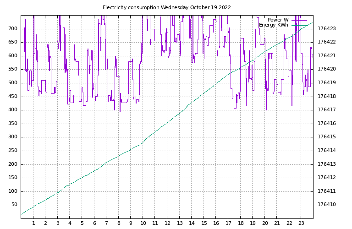This screenshot has height=229, width=352.
Task: Click right axis label 176410
Action: click(327, 205)
